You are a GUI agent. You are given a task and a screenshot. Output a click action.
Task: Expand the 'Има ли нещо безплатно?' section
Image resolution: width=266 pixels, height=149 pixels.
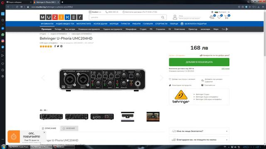point(199,131)
